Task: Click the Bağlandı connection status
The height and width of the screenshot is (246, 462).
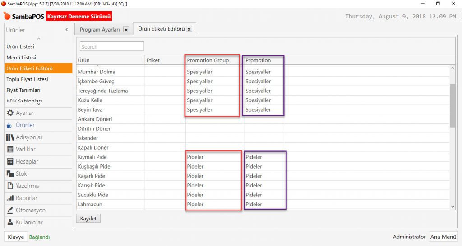Action: (x=40, y=237)
